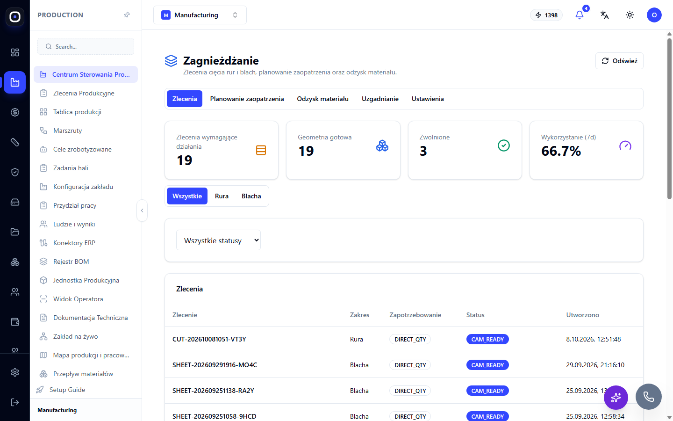Click the people icon in left rail

(x=15, y=292)
